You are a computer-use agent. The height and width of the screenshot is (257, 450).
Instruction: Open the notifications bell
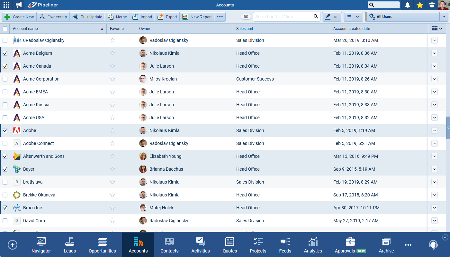coord(408,5)
